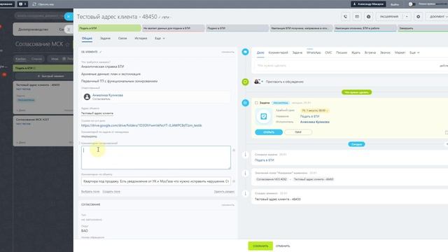Click the blue activity icon beside the timeline editor

[x=245, y=52]
